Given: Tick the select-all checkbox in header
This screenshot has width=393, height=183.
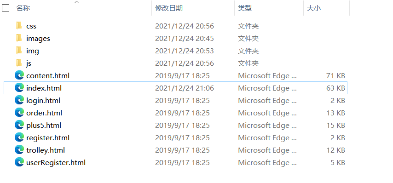Looking at the screenshot, I should (x=6, y=8).
